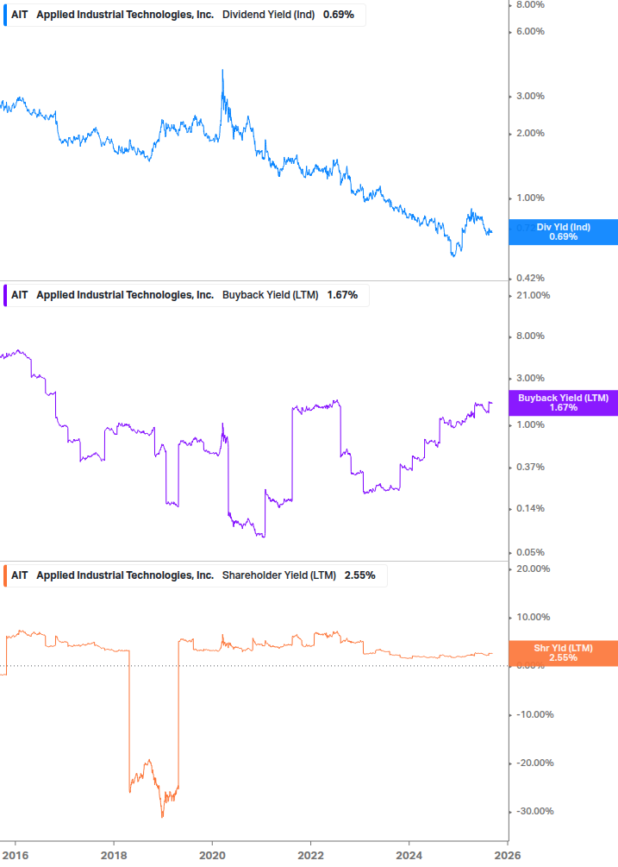The height and width of the screenshot is (867, 618).
Task: Click the 1.67% value in the buyback legend
Action: pyautogui.click(x=342, y=295)
